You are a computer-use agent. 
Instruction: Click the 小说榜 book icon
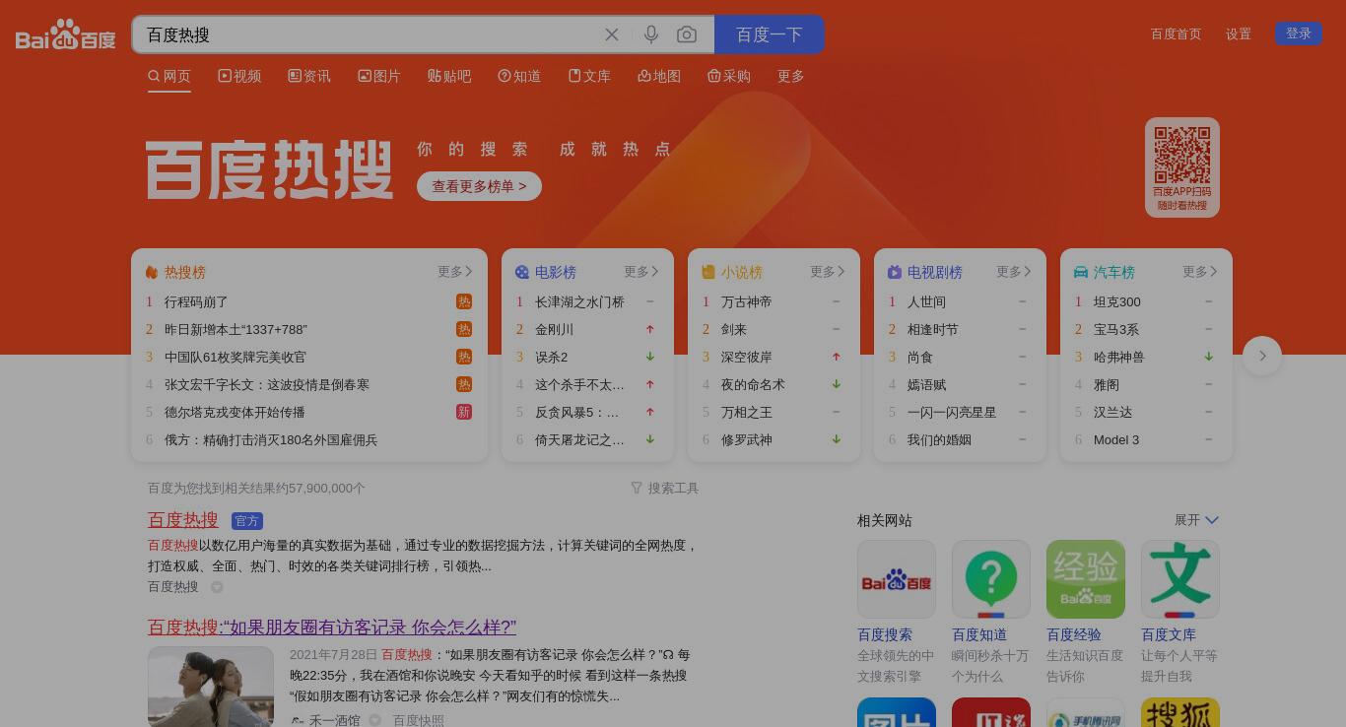coord(708,272)
